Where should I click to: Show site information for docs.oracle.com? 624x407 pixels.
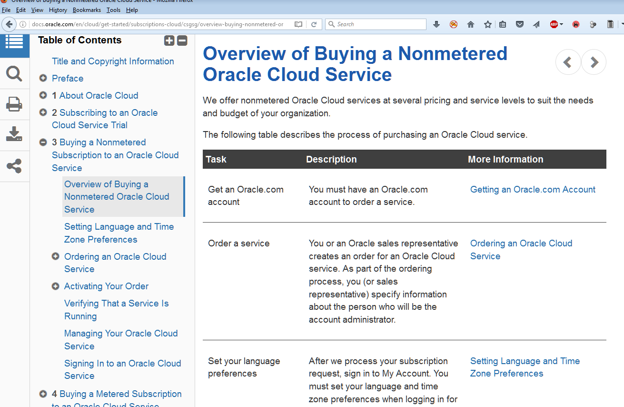(22, 24)
